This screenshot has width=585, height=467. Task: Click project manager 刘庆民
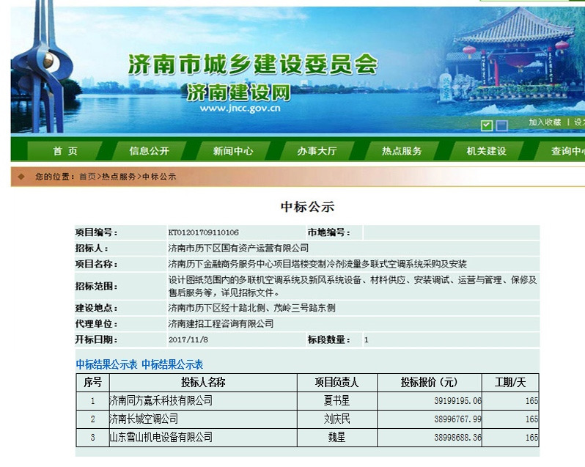(x=337, y=419)
